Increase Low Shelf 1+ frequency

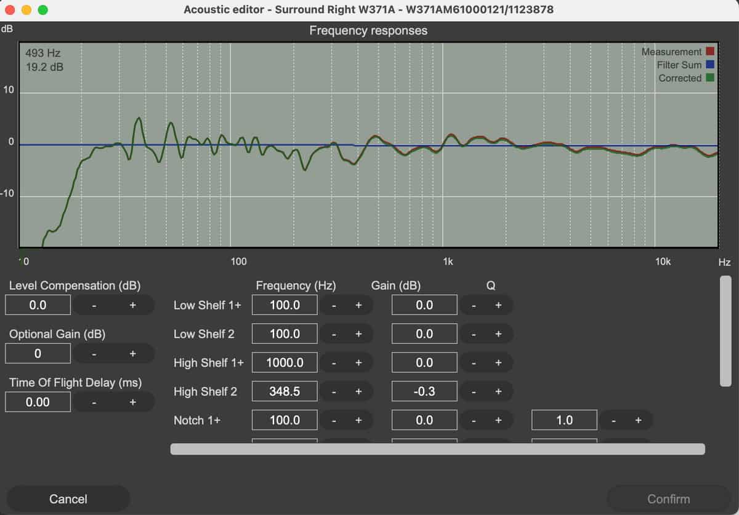pyautogui.click(x=358, y=305)
